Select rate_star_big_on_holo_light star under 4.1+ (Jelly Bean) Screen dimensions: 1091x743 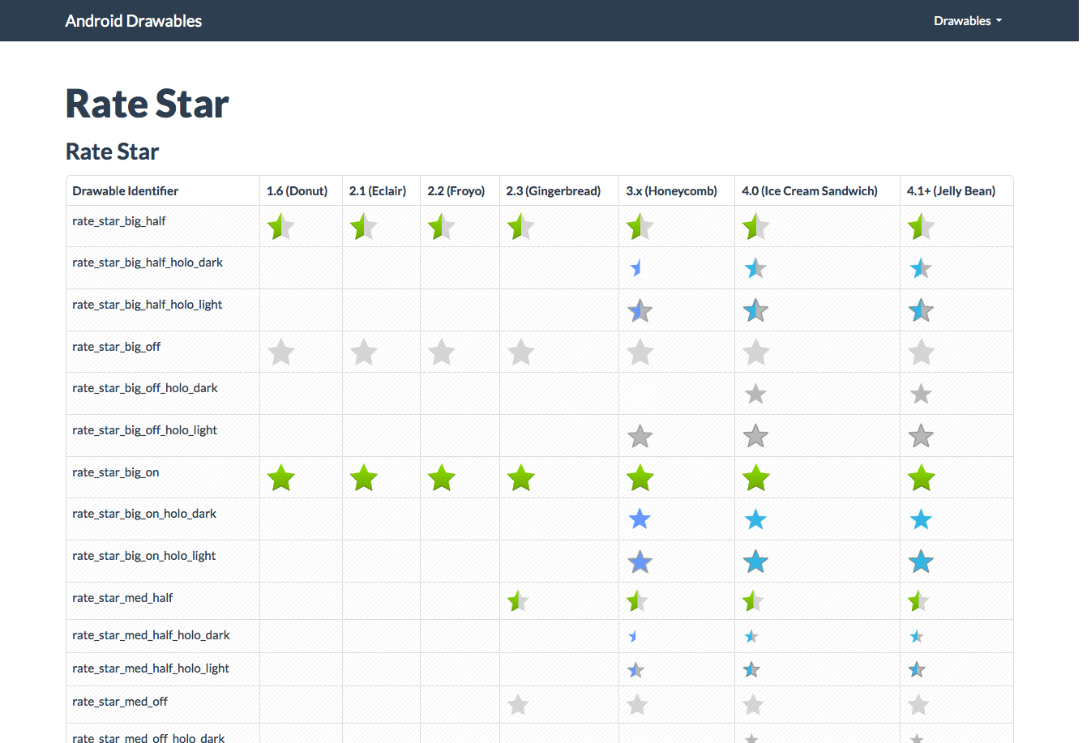click(921, 562)
